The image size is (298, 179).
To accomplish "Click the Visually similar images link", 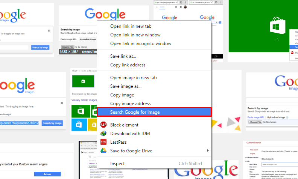I will [x=84, y=100].
